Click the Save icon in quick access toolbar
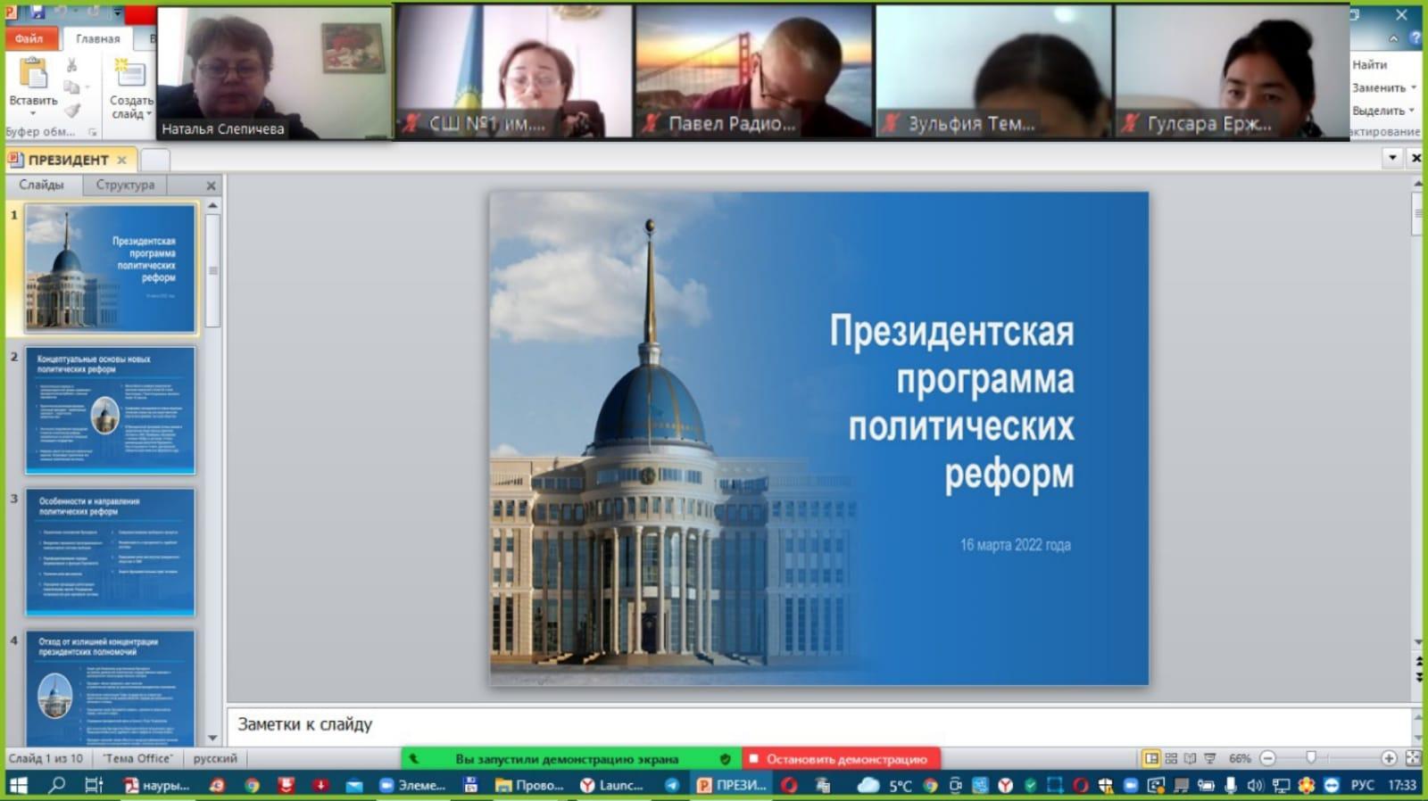The width and height of the screenshot is (1428, 801). [x=38, y=12]
